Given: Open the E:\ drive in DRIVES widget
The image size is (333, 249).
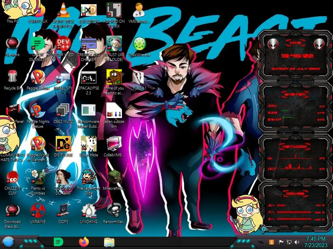Looking at the screenshot, I should [x=297, y=219].
